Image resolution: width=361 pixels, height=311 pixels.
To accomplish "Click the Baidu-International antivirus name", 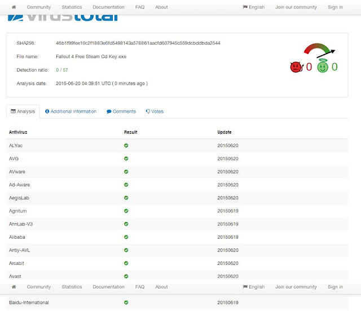I will pos(29,303).
